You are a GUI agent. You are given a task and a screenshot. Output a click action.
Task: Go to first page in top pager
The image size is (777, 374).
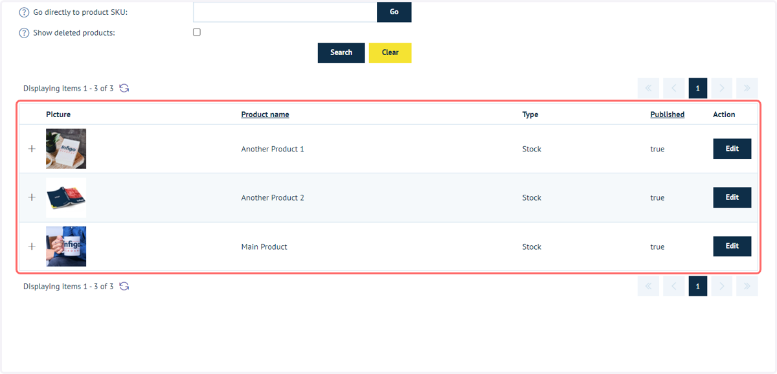[648, 88]
